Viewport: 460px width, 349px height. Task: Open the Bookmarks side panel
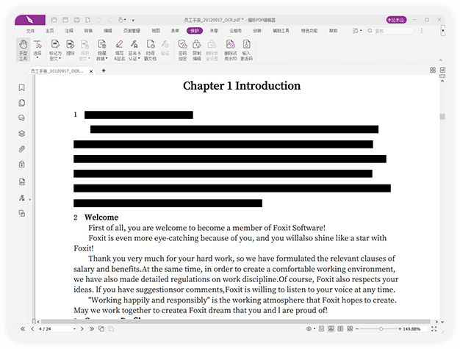[x=22, y=87]
